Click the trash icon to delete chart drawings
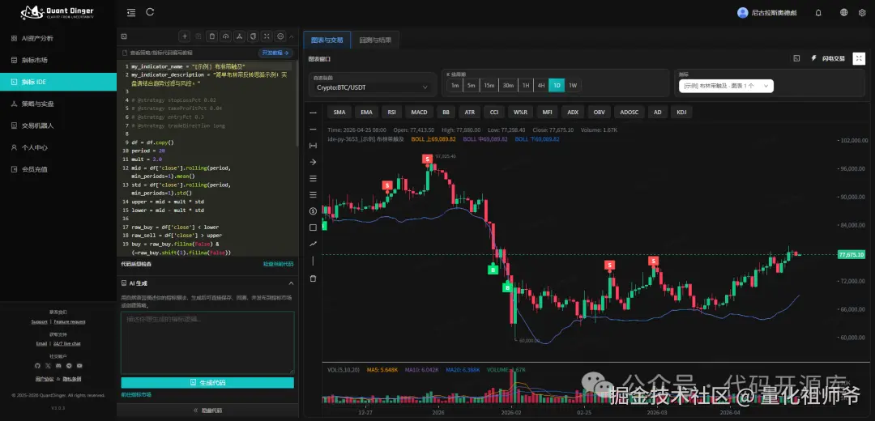Screen dimensions: 875x421 (x=313, y=279)
